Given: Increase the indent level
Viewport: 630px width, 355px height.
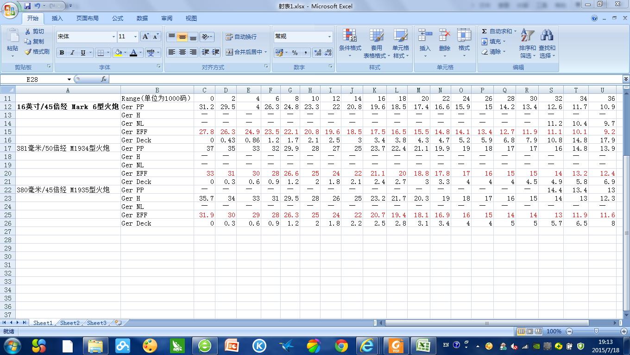Looking at the screenshot, I should (215, 52).
